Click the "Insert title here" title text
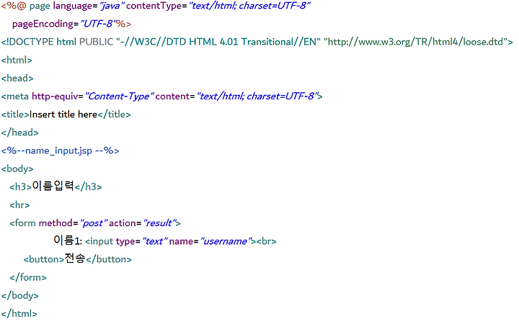The width and height of the screenshot is (519, 321). pos(63,114)
